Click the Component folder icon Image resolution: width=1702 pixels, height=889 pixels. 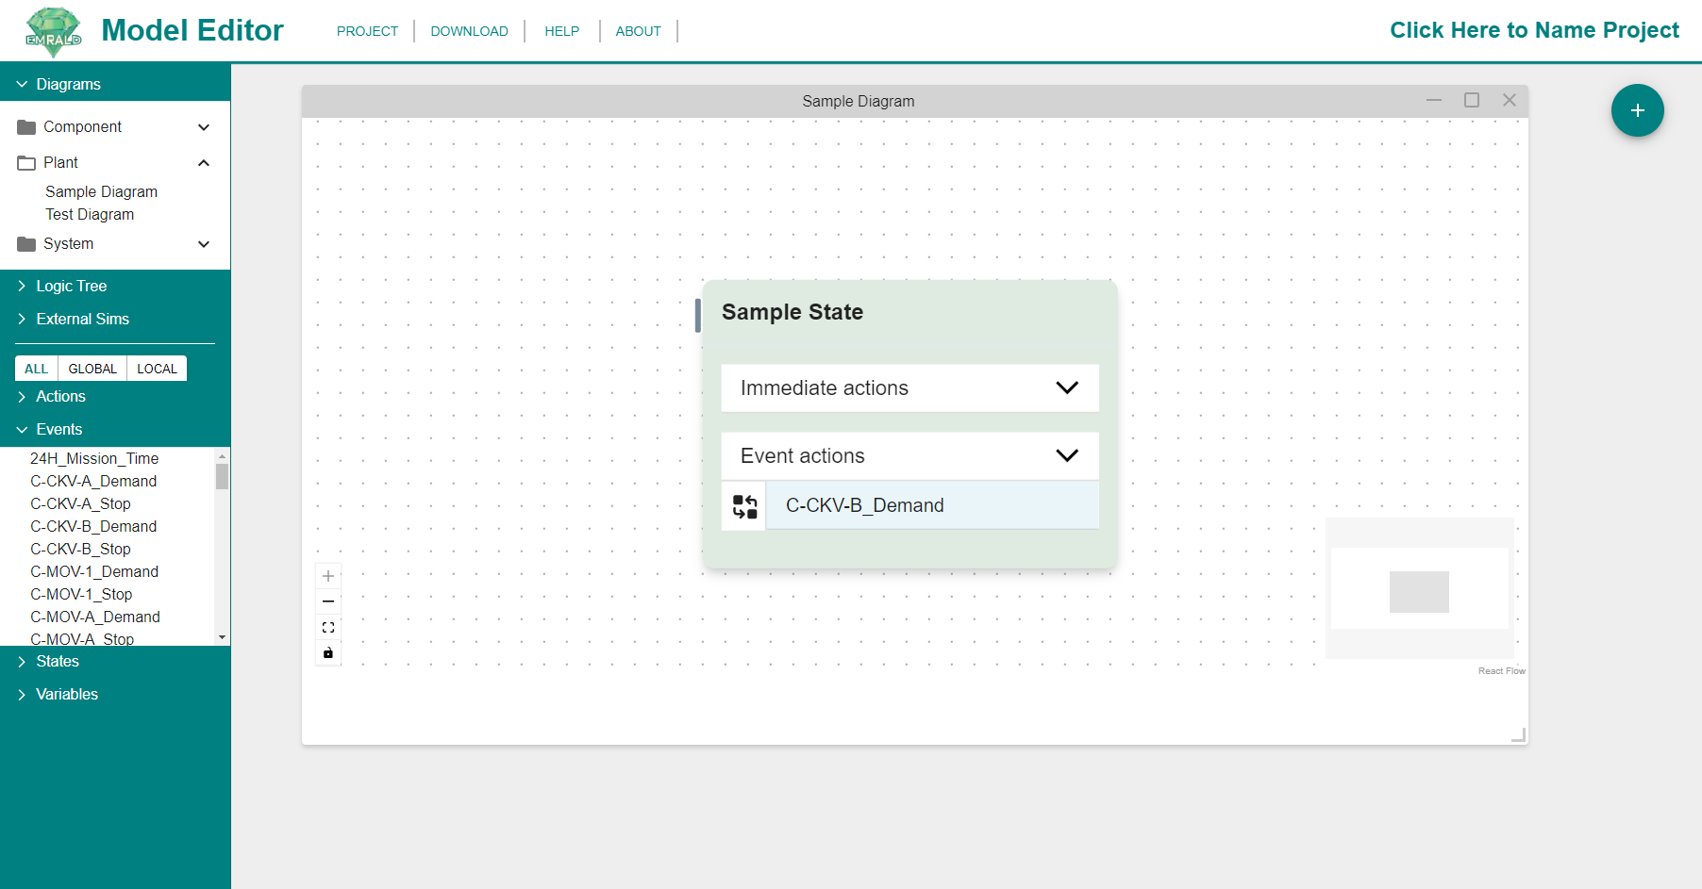[26, 127]
